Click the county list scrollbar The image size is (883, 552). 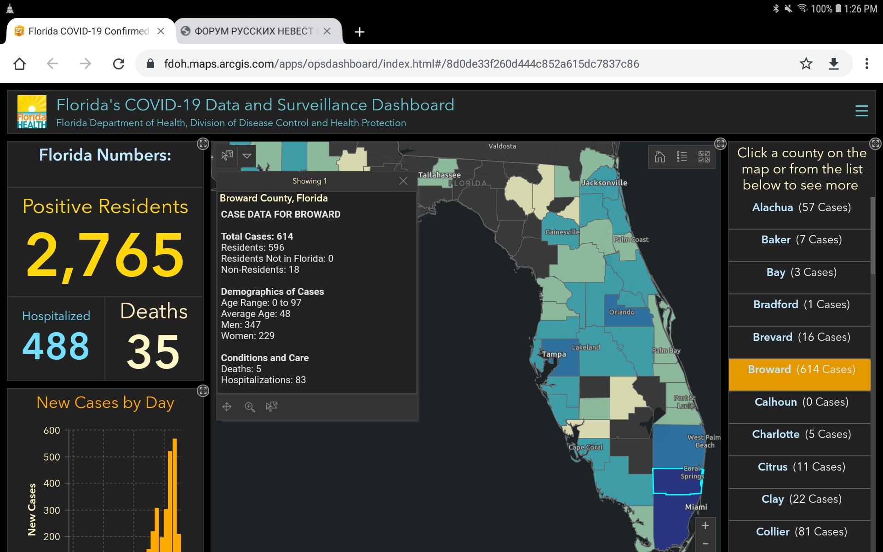[x=872, y=236]
